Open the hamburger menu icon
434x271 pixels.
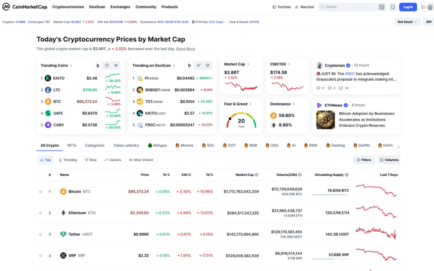click(x=423, y=7)
